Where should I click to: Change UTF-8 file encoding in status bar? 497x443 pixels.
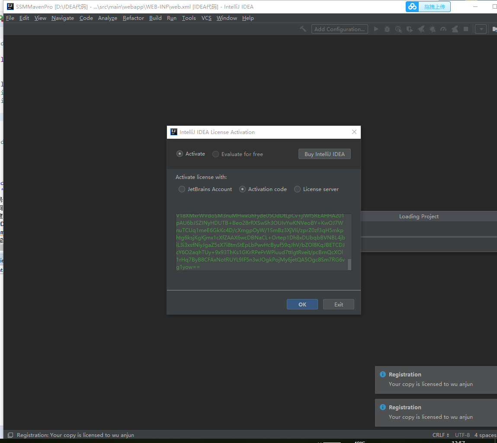462,435
